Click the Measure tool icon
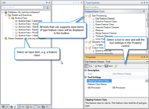Image resolution: width=149 pixels, height=109 pixels. (93, 30)
